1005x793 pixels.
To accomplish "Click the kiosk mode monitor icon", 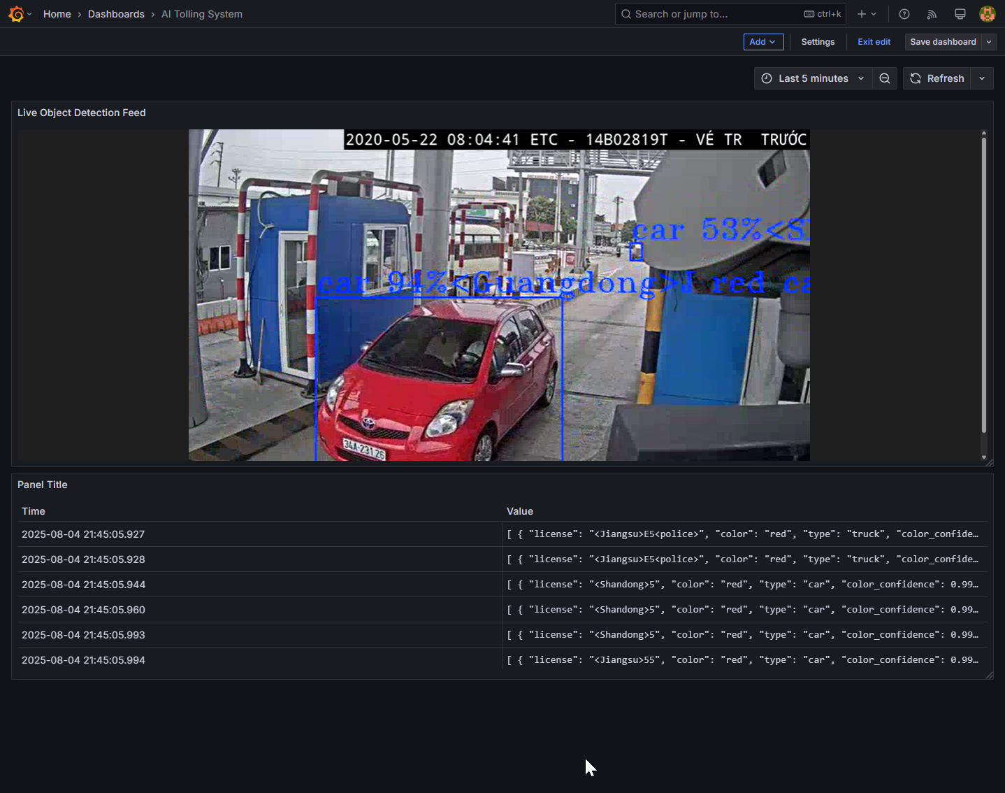I will (x=960, y=14).
